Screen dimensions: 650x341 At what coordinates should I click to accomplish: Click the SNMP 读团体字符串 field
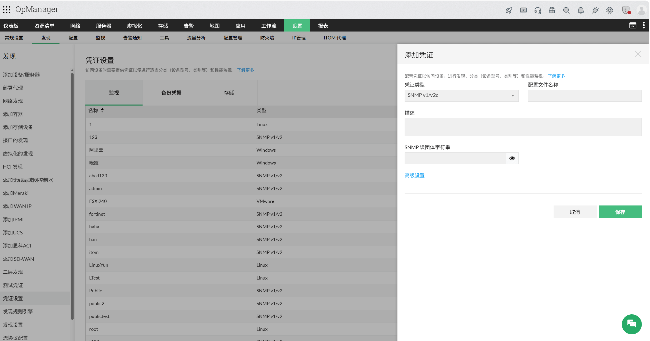click(455, 158)
